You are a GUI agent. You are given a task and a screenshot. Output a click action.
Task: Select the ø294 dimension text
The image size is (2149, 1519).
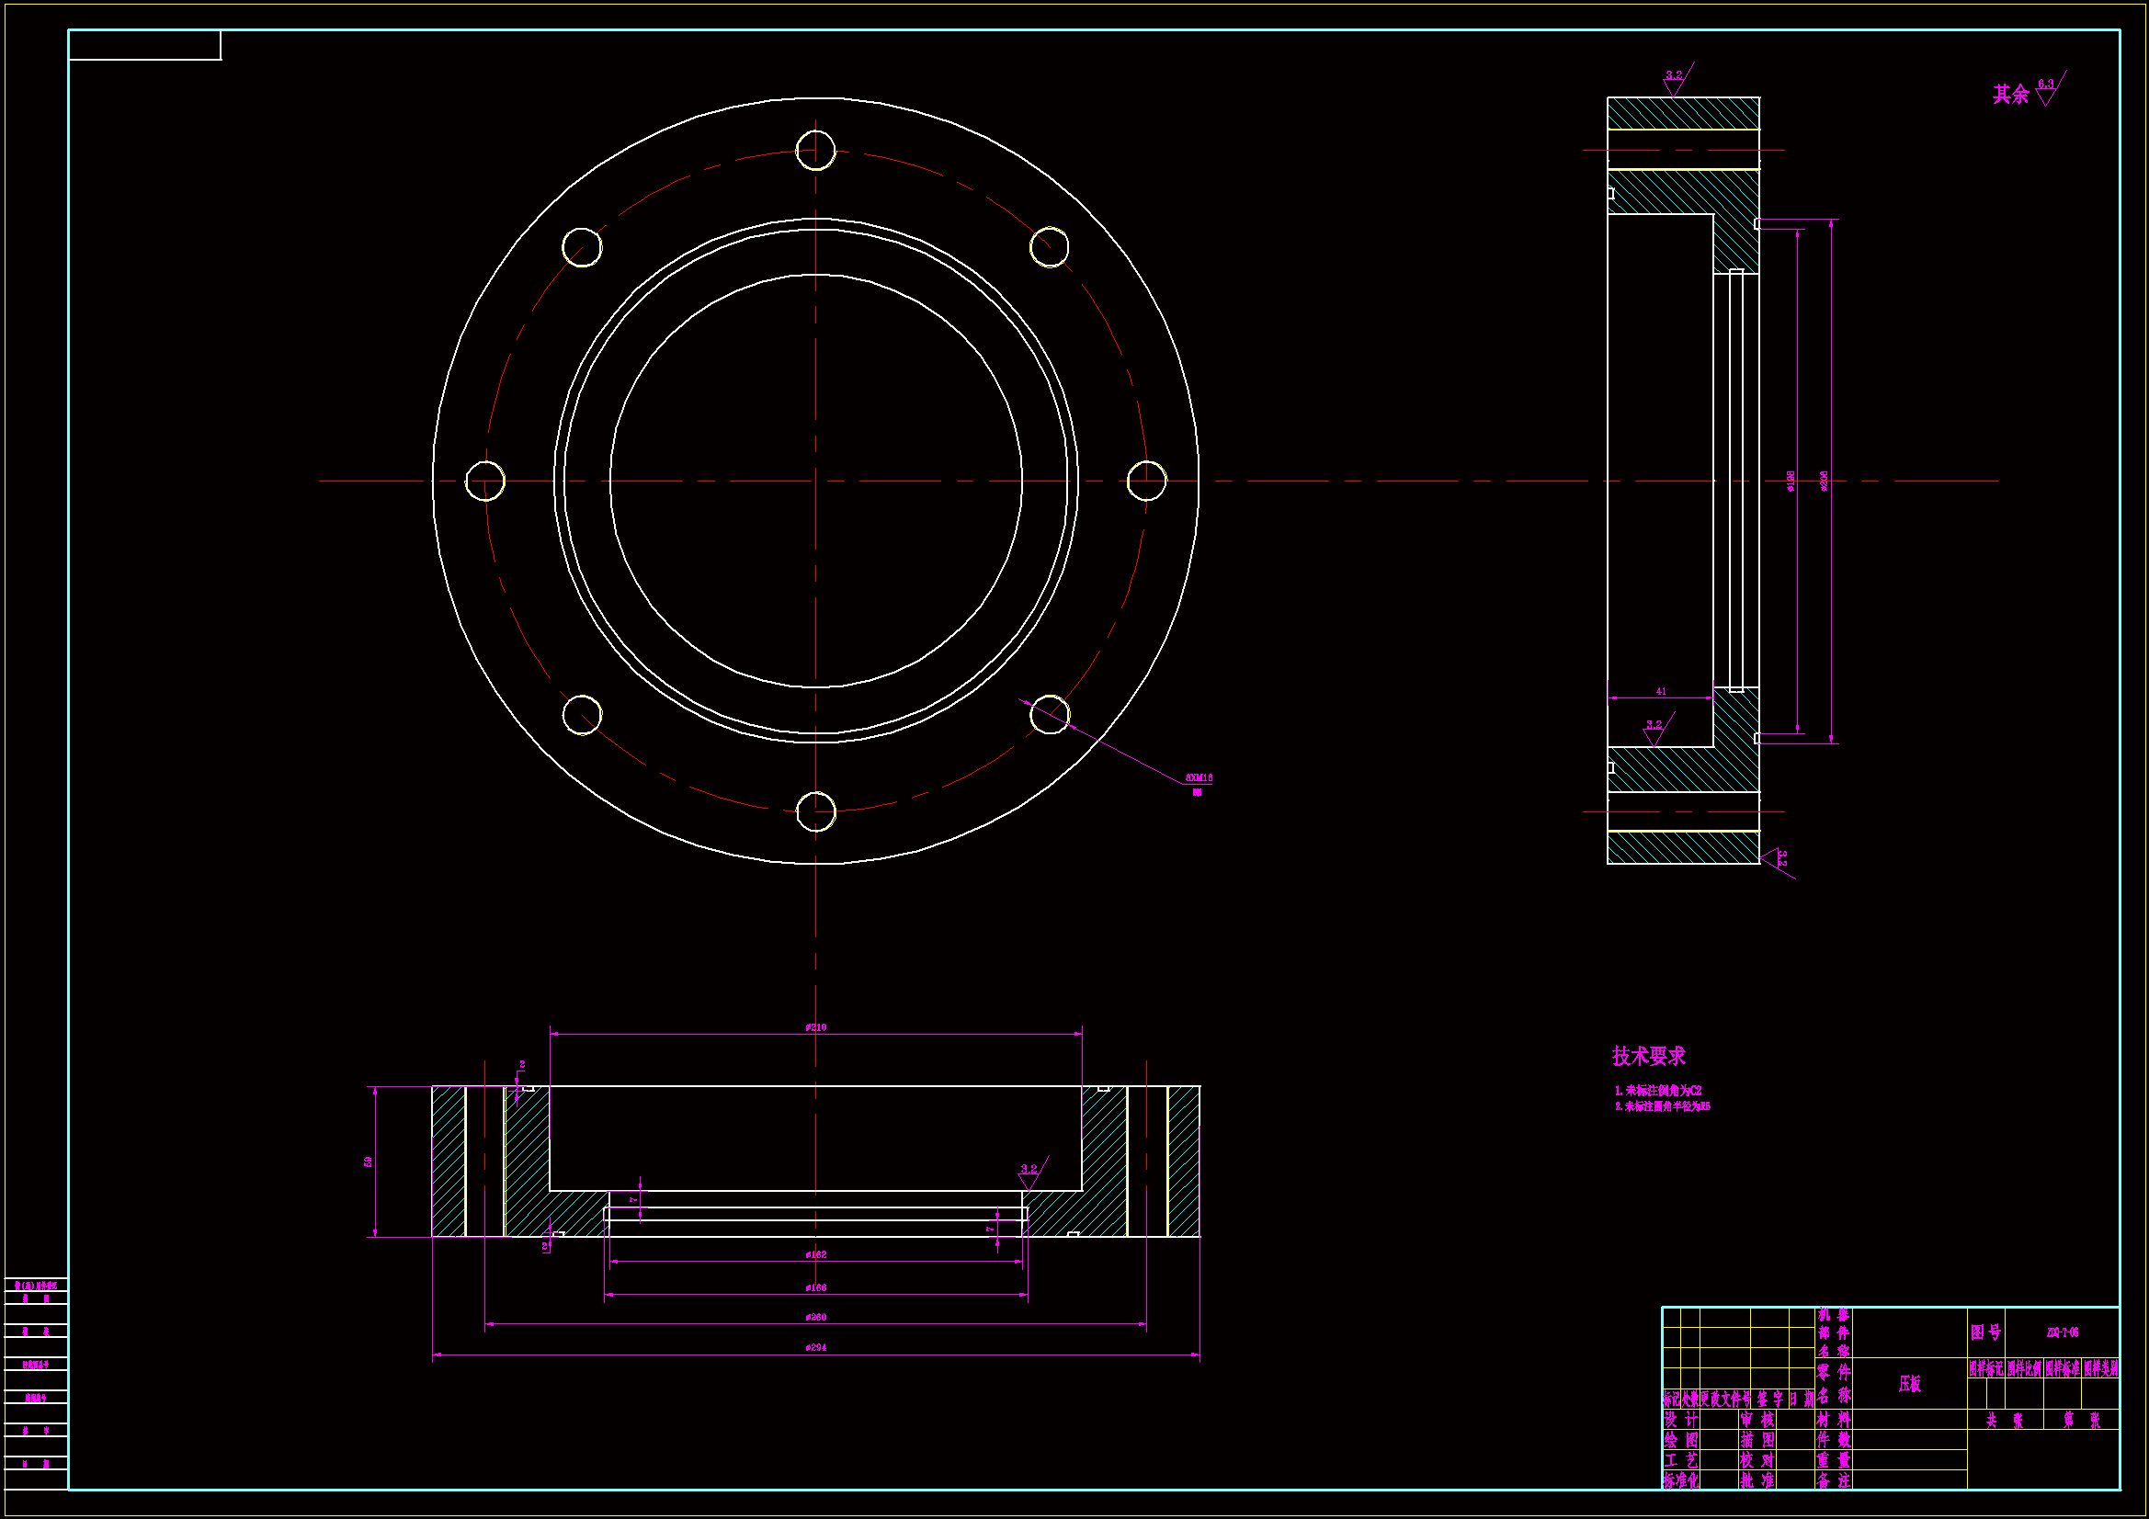[x=815, y=1348]
